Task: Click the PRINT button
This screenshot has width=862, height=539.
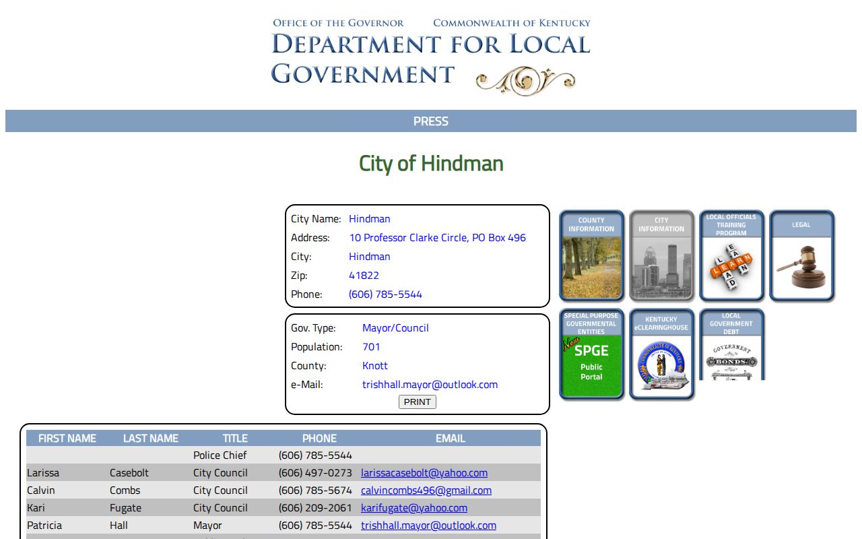Action: (418, 402)
